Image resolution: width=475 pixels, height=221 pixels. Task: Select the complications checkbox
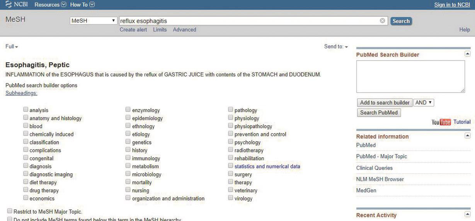pyautogui.click(x=26, y=150)
